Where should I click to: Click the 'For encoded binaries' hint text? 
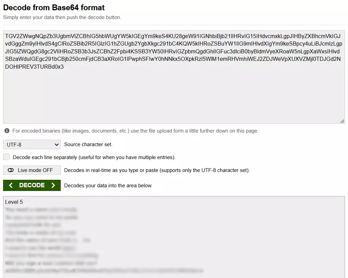[x=135, y=131]
